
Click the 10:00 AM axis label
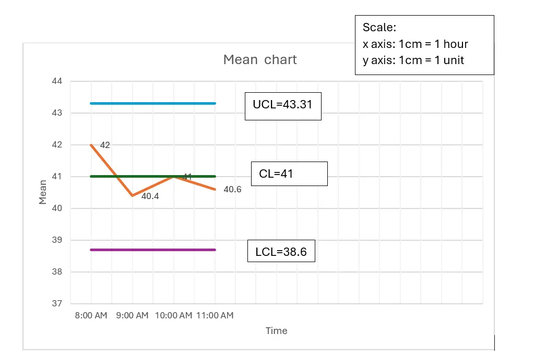point(174,315)
